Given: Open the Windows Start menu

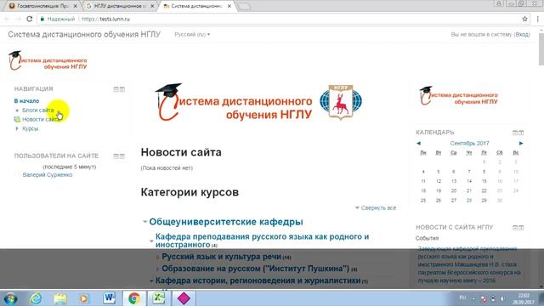Looking at the screenshot, I should (10, 298).
